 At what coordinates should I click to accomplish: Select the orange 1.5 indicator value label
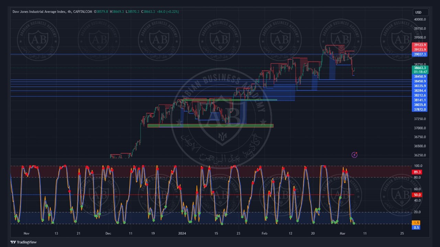pos(417,223)
